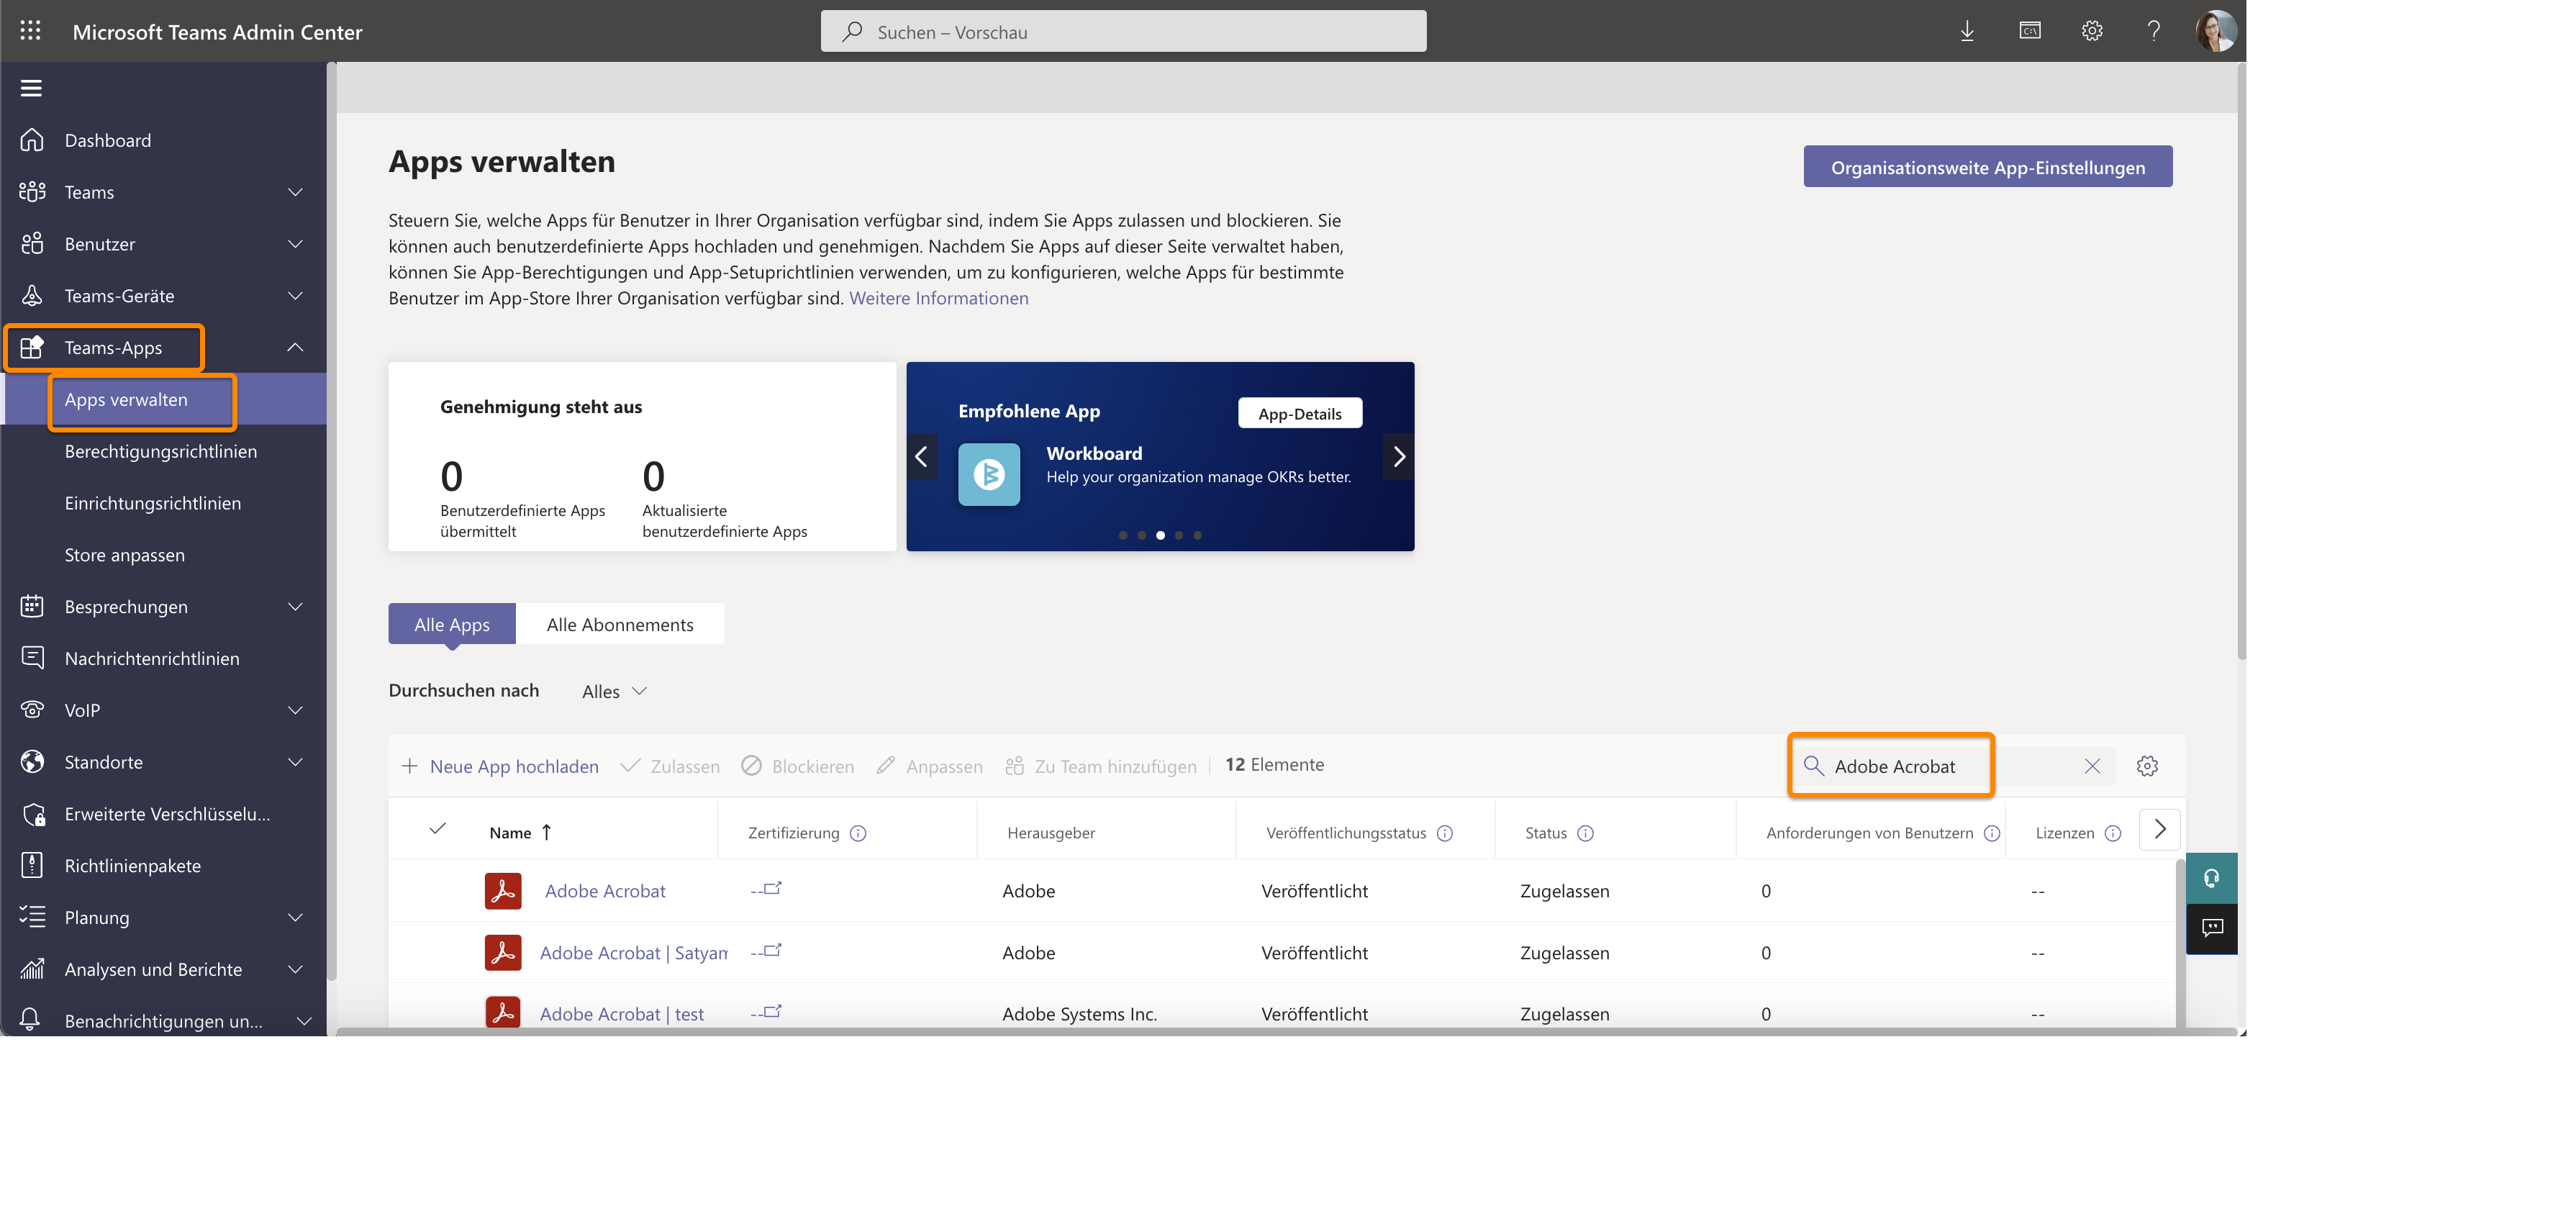Image resolution: width=2576 pixels, height=1232 pixels.
Task: Open the column settings gear beside the search box
Action: 2147,766
